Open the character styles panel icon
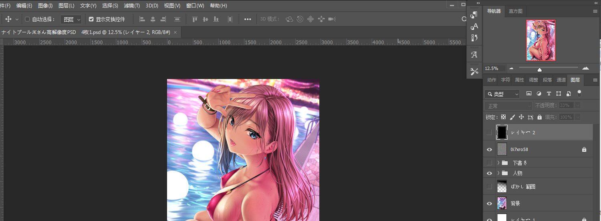The height and width of the screenshot is (221, 601). [474, 26]
